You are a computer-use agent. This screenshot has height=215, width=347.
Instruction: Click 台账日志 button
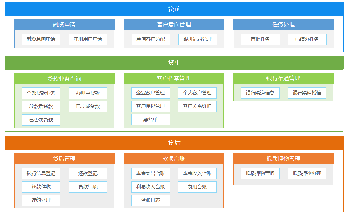click(x=150, y=200)
